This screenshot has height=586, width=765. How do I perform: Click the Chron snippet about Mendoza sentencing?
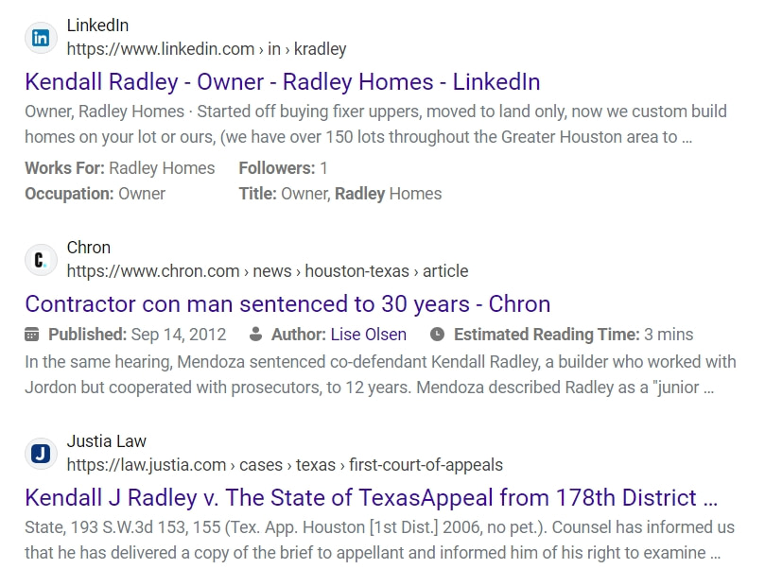click(380, 375)
